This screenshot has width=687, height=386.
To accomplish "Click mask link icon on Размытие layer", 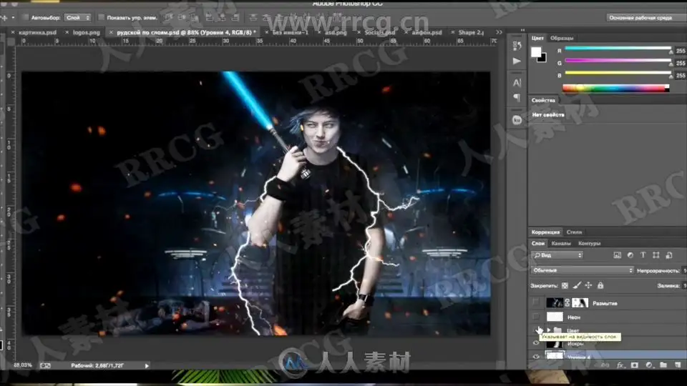I will tap(567, 302).
